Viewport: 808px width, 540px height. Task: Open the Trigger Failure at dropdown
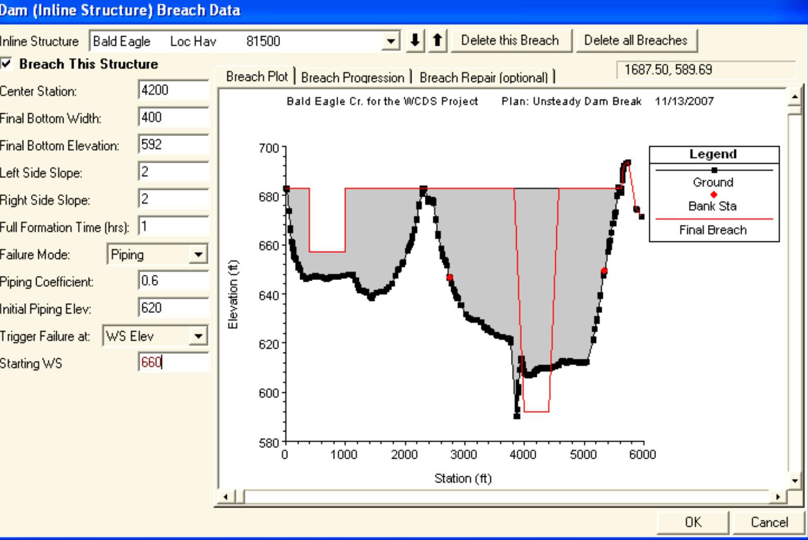click(x=198, y=337)
